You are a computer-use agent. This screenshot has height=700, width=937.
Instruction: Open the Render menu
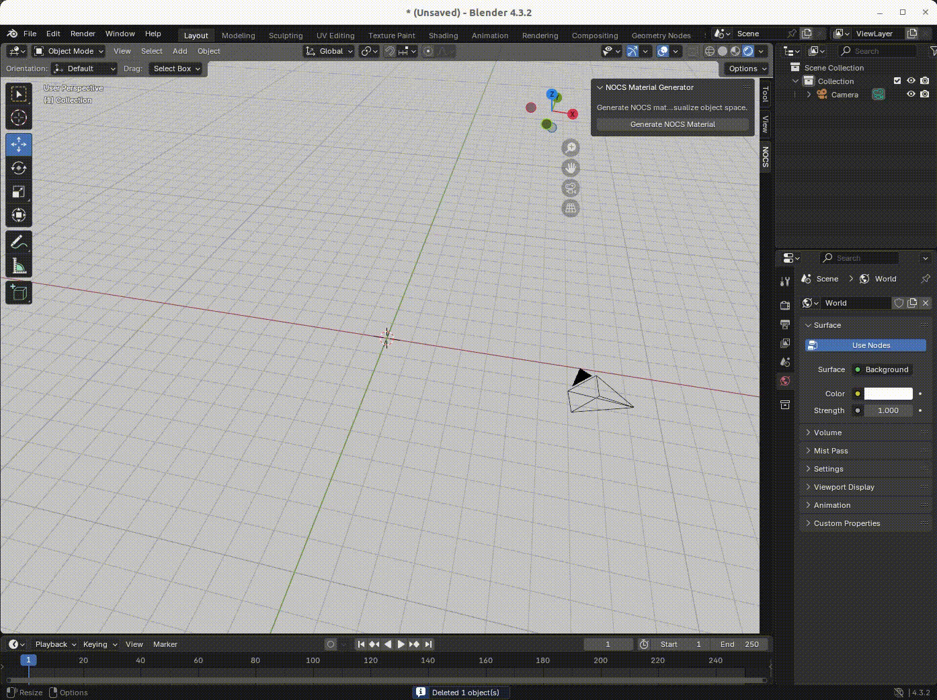(83, 34)
